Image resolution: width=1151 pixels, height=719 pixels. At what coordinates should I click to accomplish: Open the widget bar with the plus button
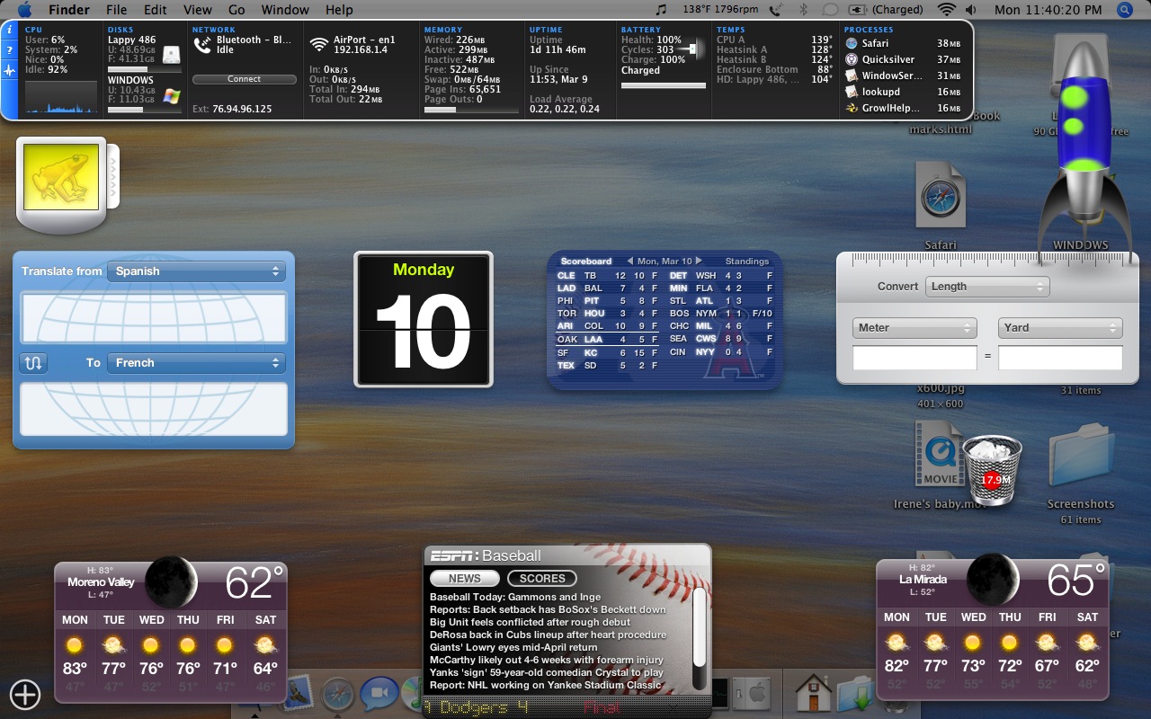click(24, 694)
